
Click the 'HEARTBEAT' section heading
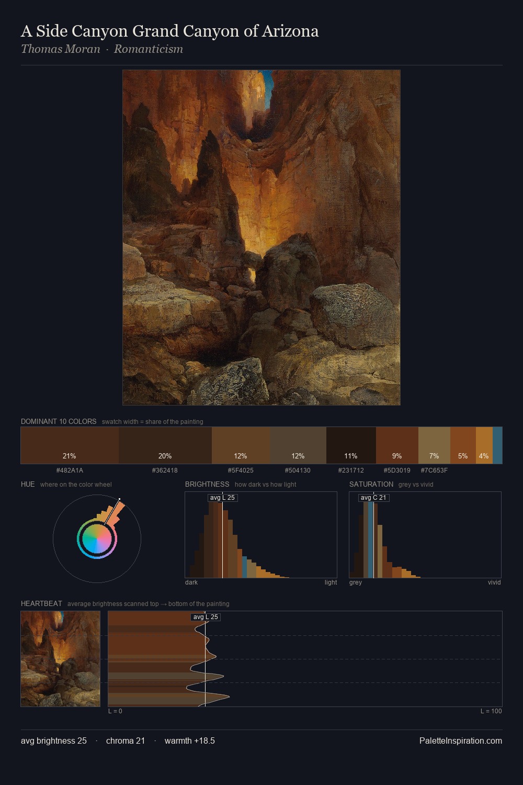pyautogui.click(x=41, y=603)
